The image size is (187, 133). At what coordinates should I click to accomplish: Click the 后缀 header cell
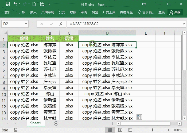(x=69, y=38)
